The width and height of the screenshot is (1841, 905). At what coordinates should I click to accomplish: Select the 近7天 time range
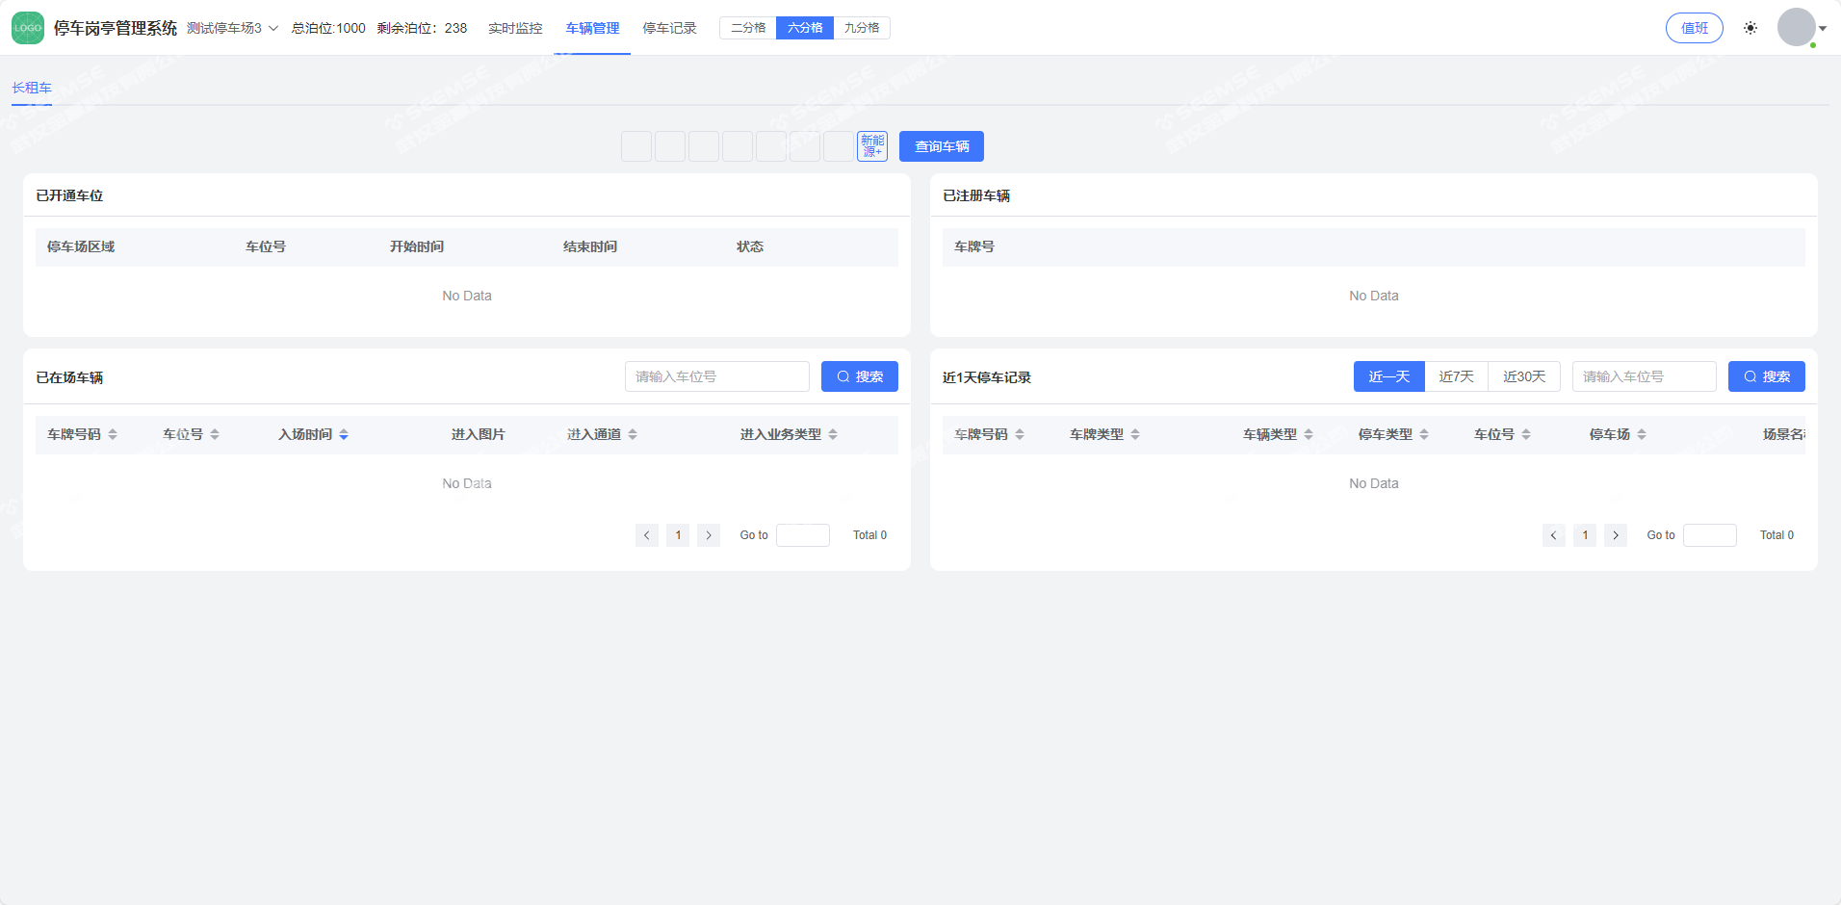coord(1456,376)
